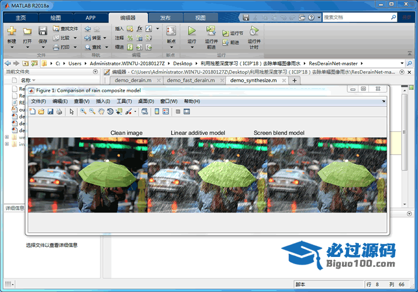The image size is (418, 292).
Task: Select the Pan hand tool in the figure toolbar
Action: (x=101, y=112)
